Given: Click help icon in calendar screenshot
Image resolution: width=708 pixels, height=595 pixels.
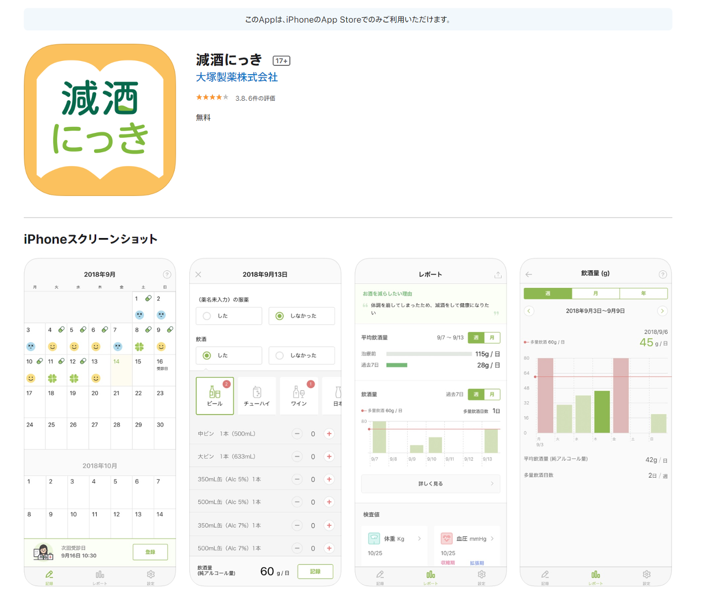Looking at the screenshot, I should [x=167, y=275].
